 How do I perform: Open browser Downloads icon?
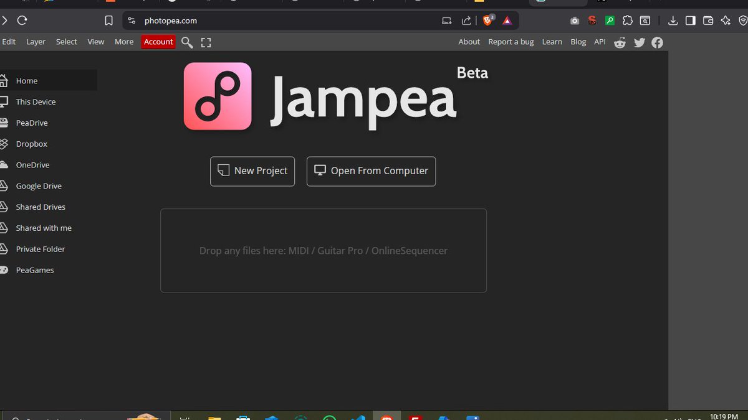[673, 21]
